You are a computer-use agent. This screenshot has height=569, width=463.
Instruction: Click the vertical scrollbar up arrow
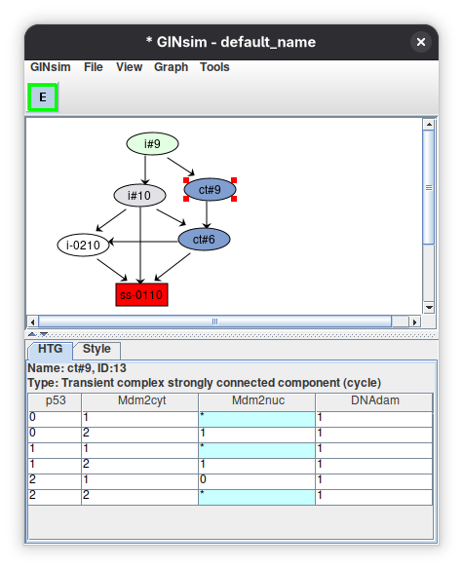click(429, 125)
